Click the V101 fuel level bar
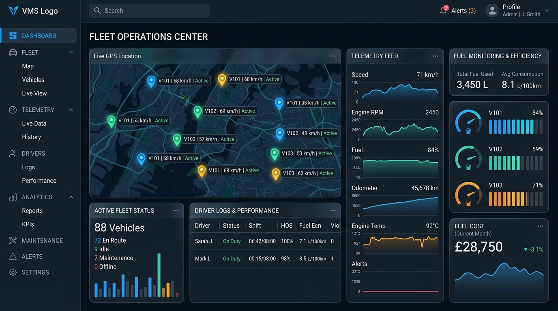Viewport: 558px width, 311px height. [516, 127]
